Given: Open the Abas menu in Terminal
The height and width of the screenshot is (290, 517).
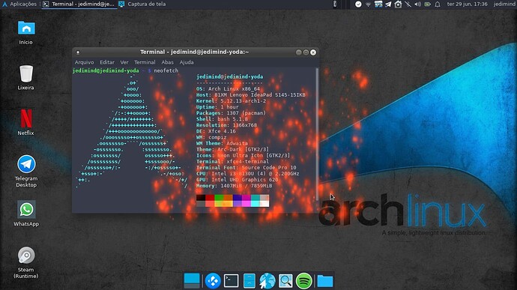Looking at the screenshot, I should click(x=167, y=62).
